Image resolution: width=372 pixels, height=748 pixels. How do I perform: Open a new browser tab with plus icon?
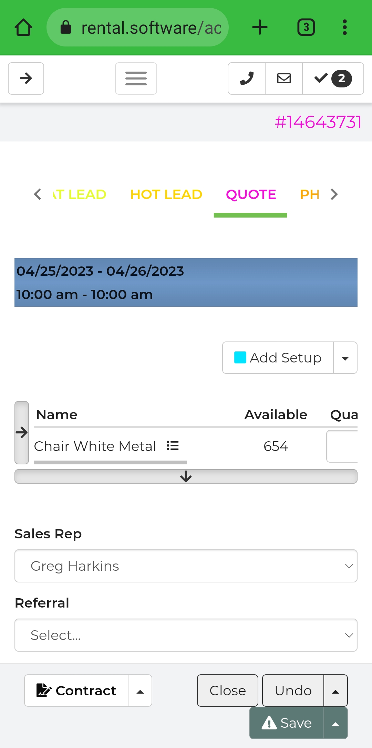[260, 28]
